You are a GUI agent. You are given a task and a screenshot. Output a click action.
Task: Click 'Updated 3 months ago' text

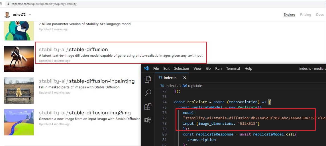click(55, 92)
